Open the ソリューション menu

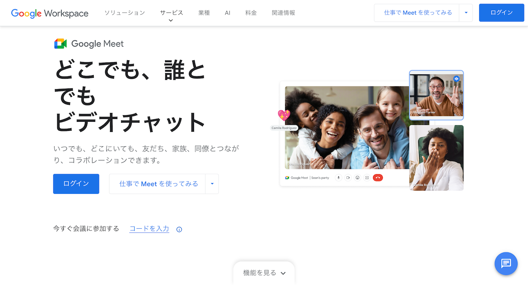[x=125, y=13]
